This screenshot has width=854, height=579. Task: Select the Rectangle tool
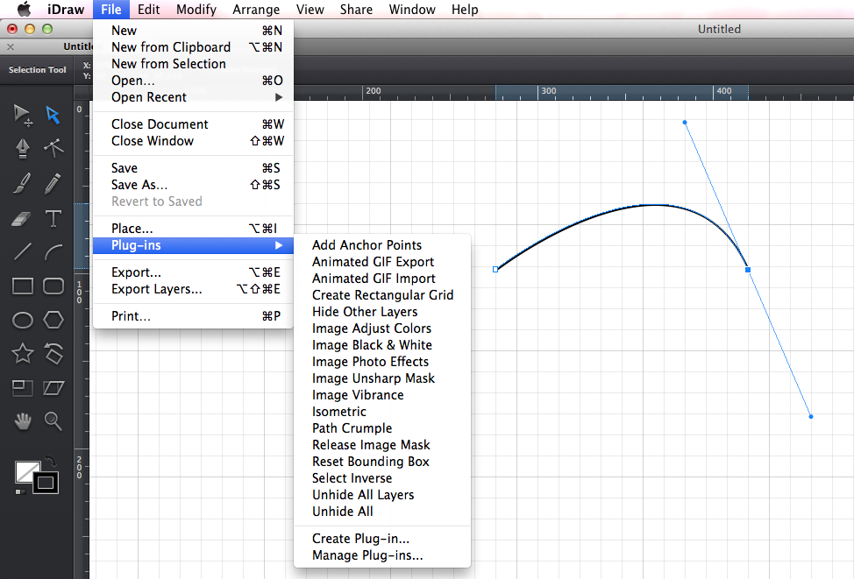22,286
